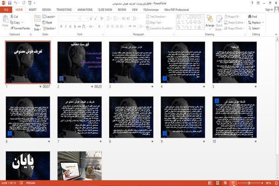Click the Undo arrow icon
Screen dimensions: 279x186
pyautogui.click(x=16, y=3)
